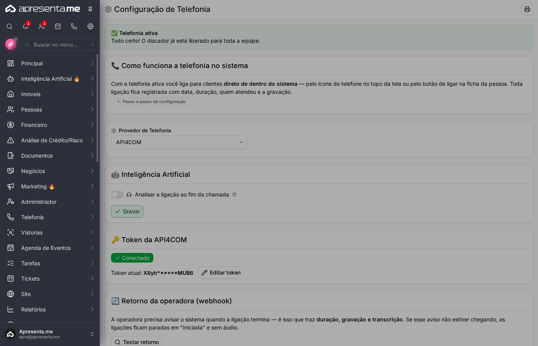The image size is (538, 346).
Task: Focus the Buscar no menu search field
Action: 60,45
